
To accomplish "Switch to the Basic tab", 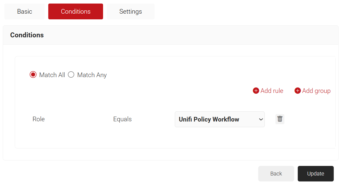I will coord(25,11).
